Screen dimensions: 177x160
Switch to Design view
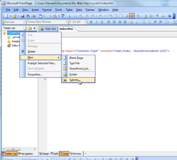point(44,154)
